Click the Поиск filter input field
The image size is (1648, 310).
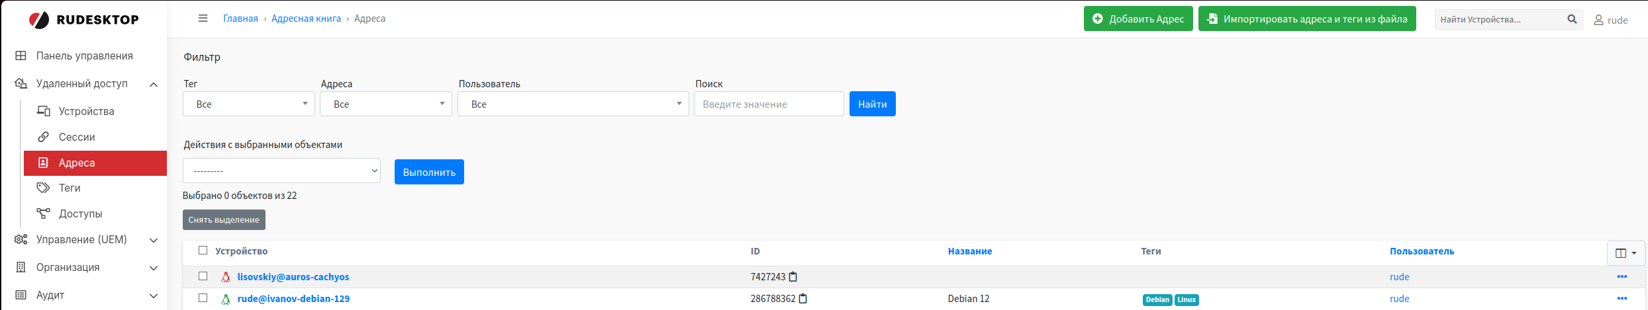(x=768, y=104)
